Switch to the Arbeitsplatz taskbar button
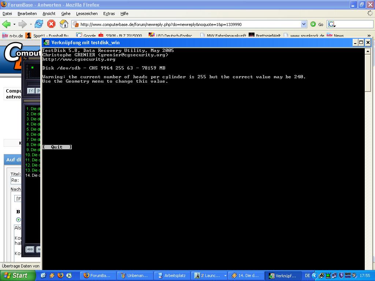The image size is (375, 281). click(x=172, y=276)
